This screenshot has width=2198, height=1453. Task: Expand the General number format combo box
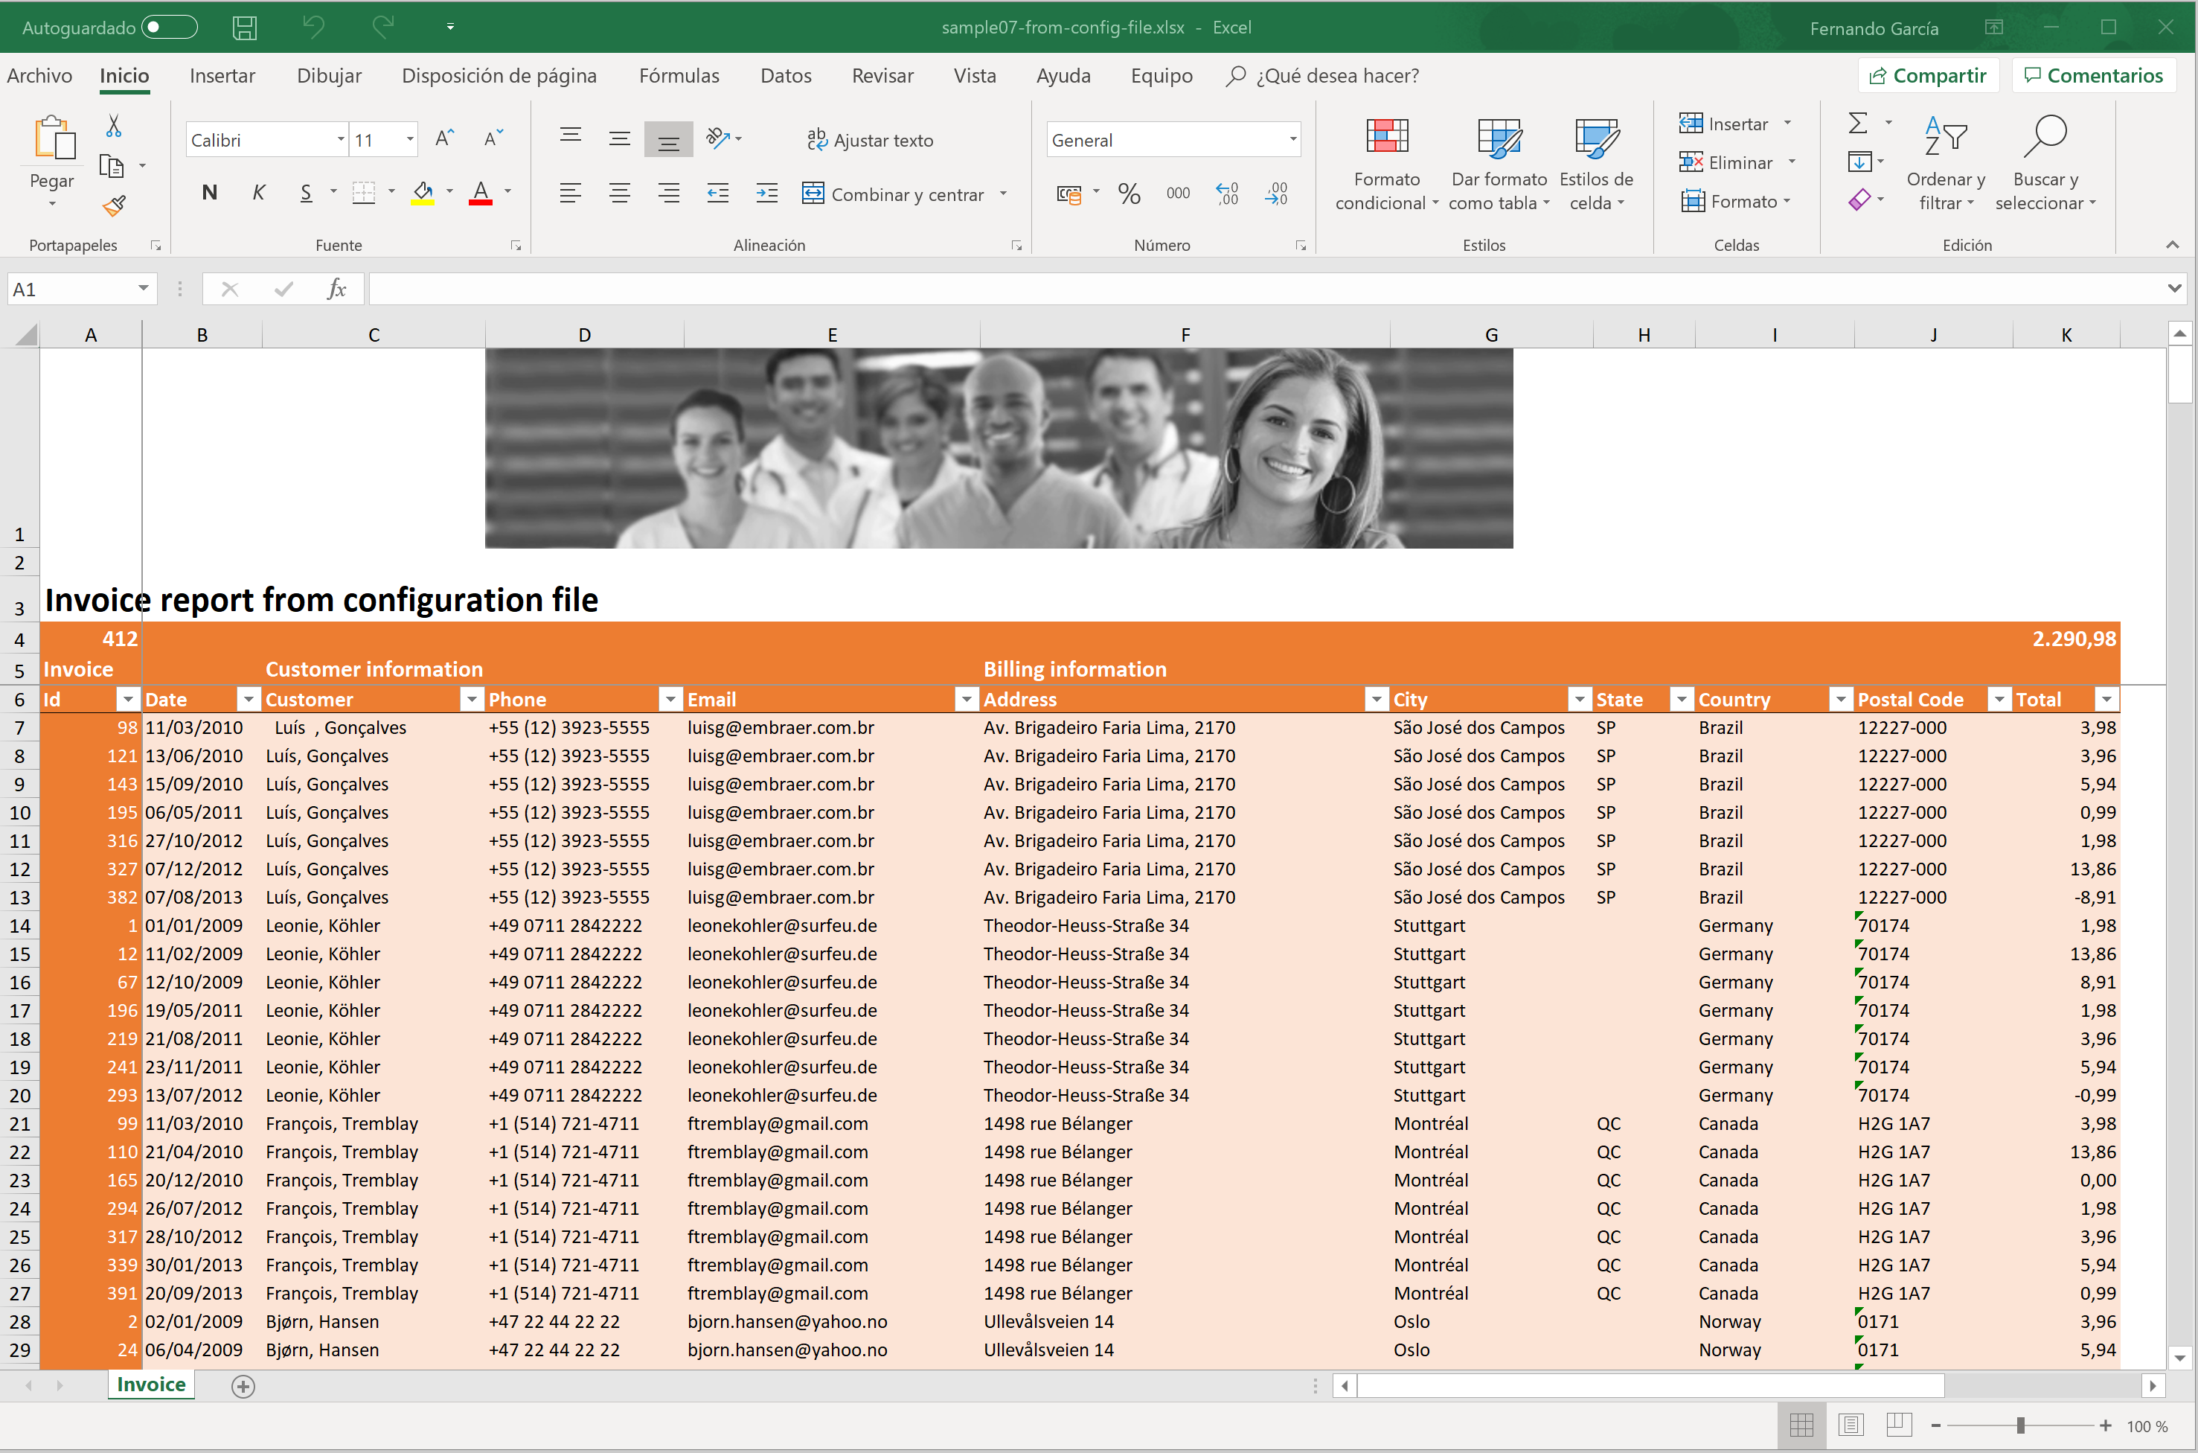1292,140
